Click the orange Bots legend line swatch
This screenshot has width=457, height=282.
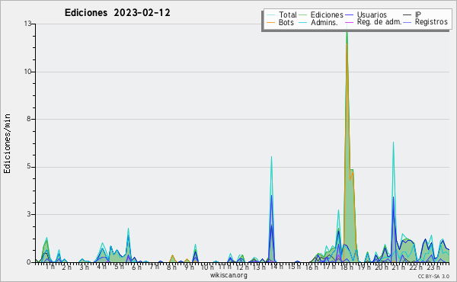[x=270, y=22]
